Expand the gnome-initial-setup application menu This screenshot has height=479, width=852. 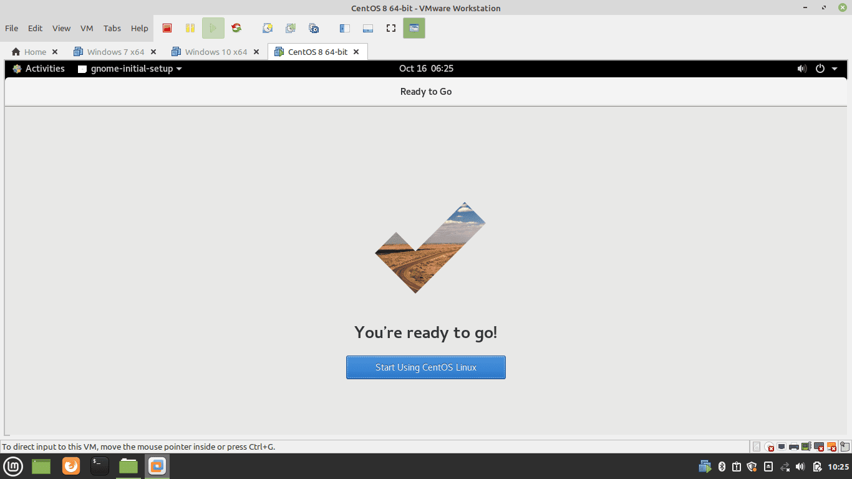(130, 69)
